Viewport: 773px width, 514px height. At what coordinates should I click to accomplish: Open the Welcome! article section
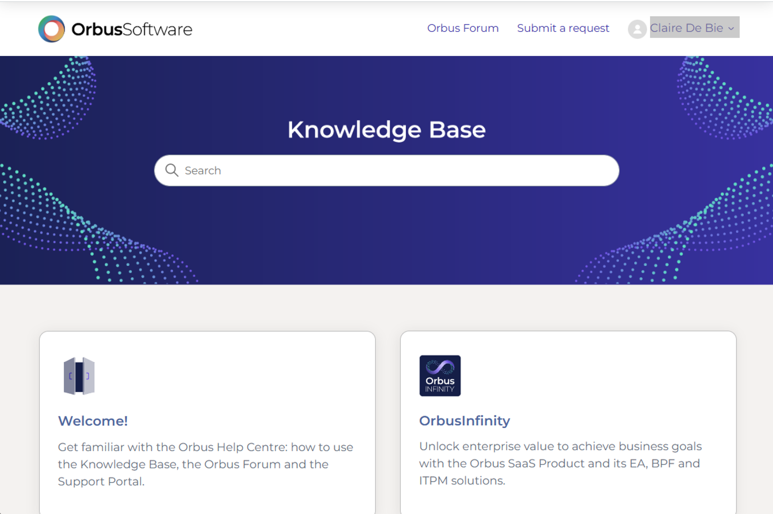93,421
